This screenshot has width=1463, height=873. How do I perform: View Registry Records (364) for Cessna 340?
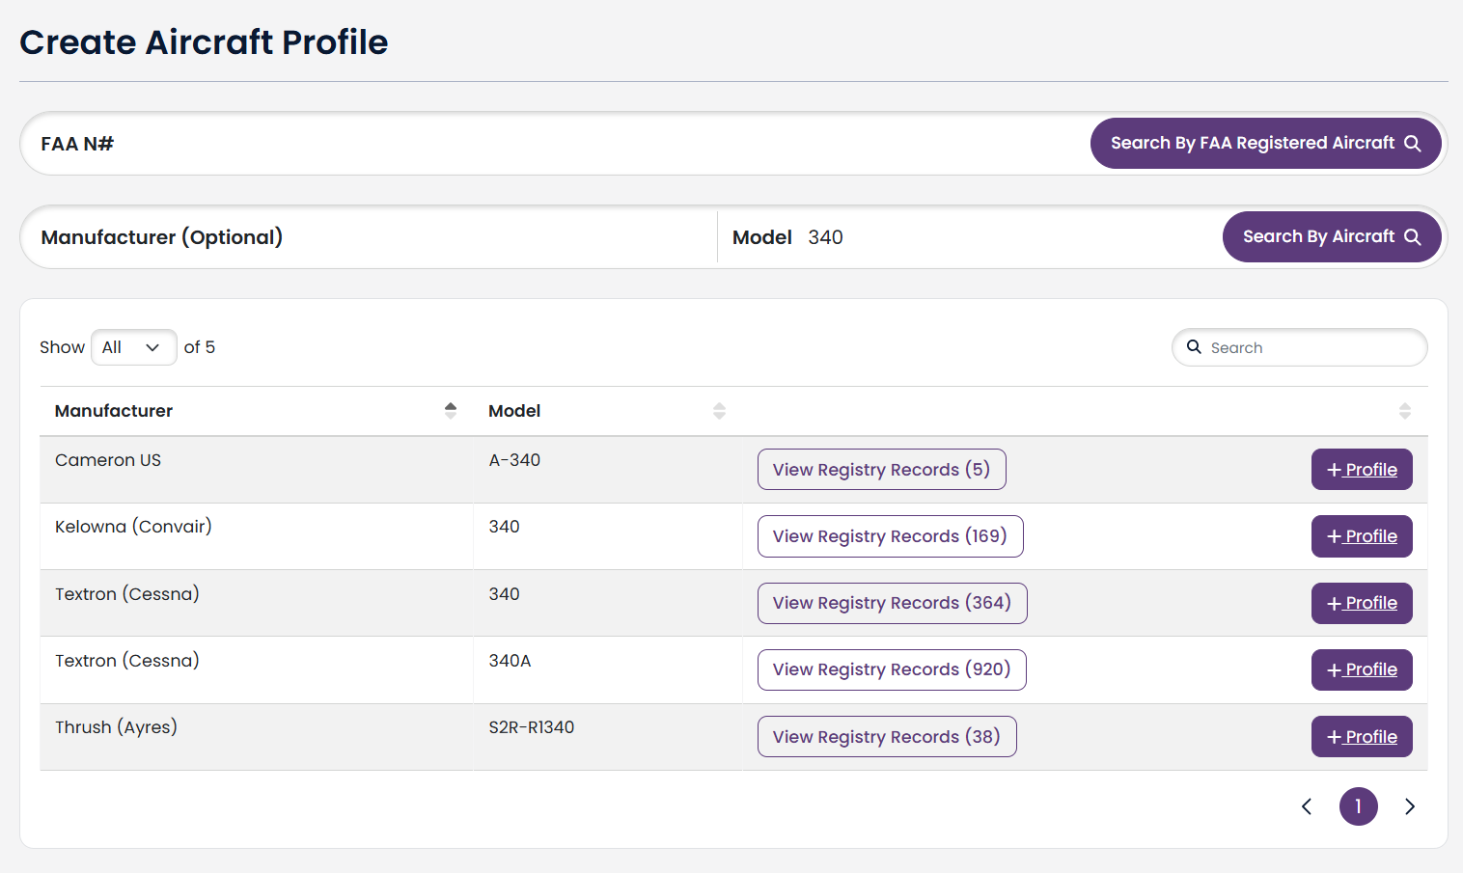click(893, 603)
